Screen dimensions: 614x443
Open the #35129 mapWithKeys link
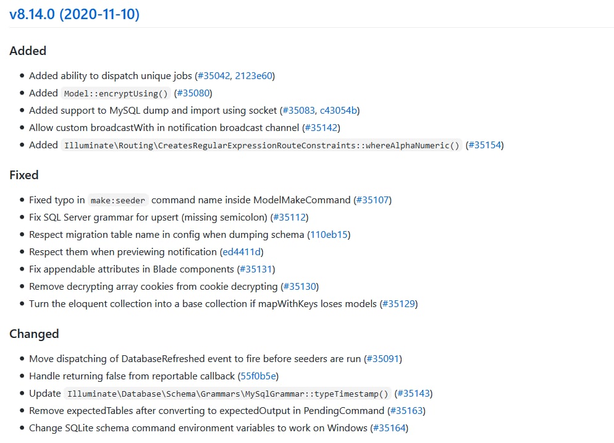point(399,304)
